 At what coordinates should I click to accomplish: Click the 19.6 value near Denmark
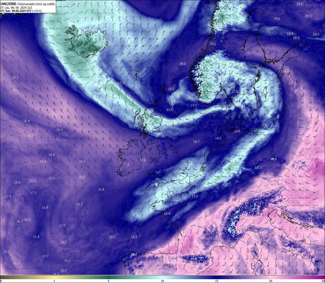point(237,131)
